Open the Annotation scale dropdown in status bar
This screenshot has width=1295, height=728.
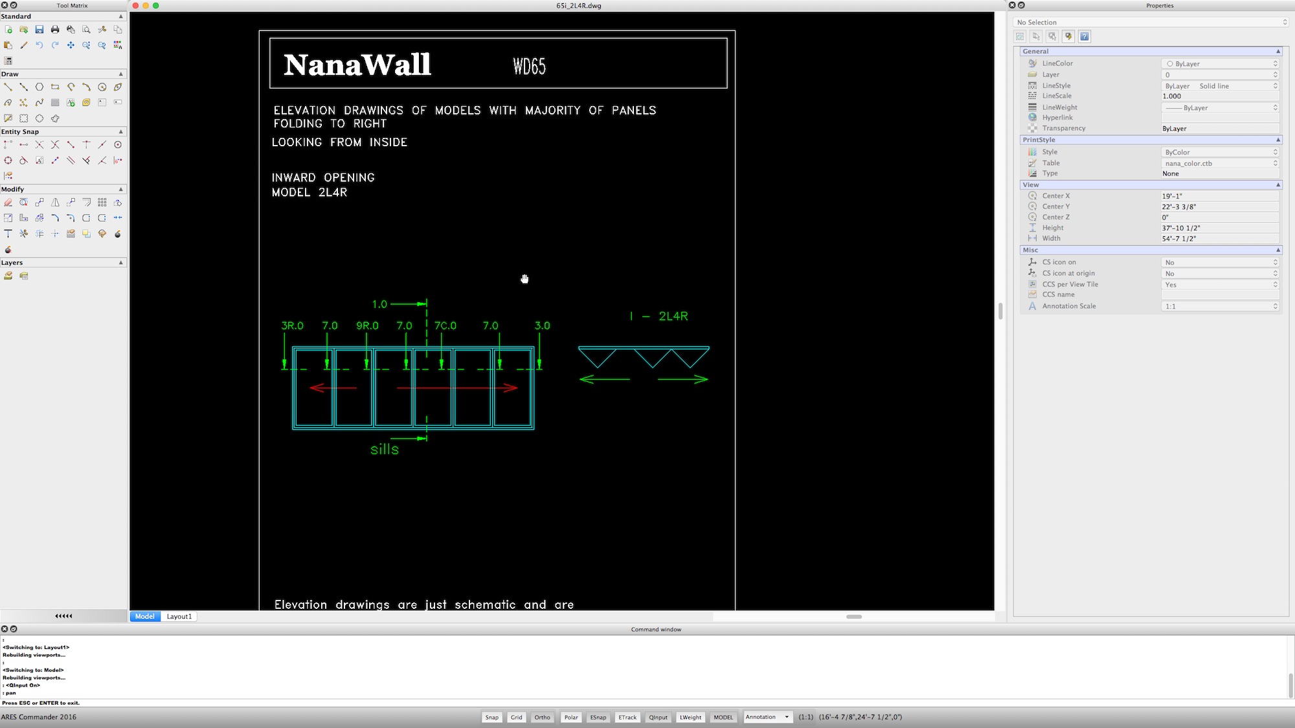tap(768, 717)
